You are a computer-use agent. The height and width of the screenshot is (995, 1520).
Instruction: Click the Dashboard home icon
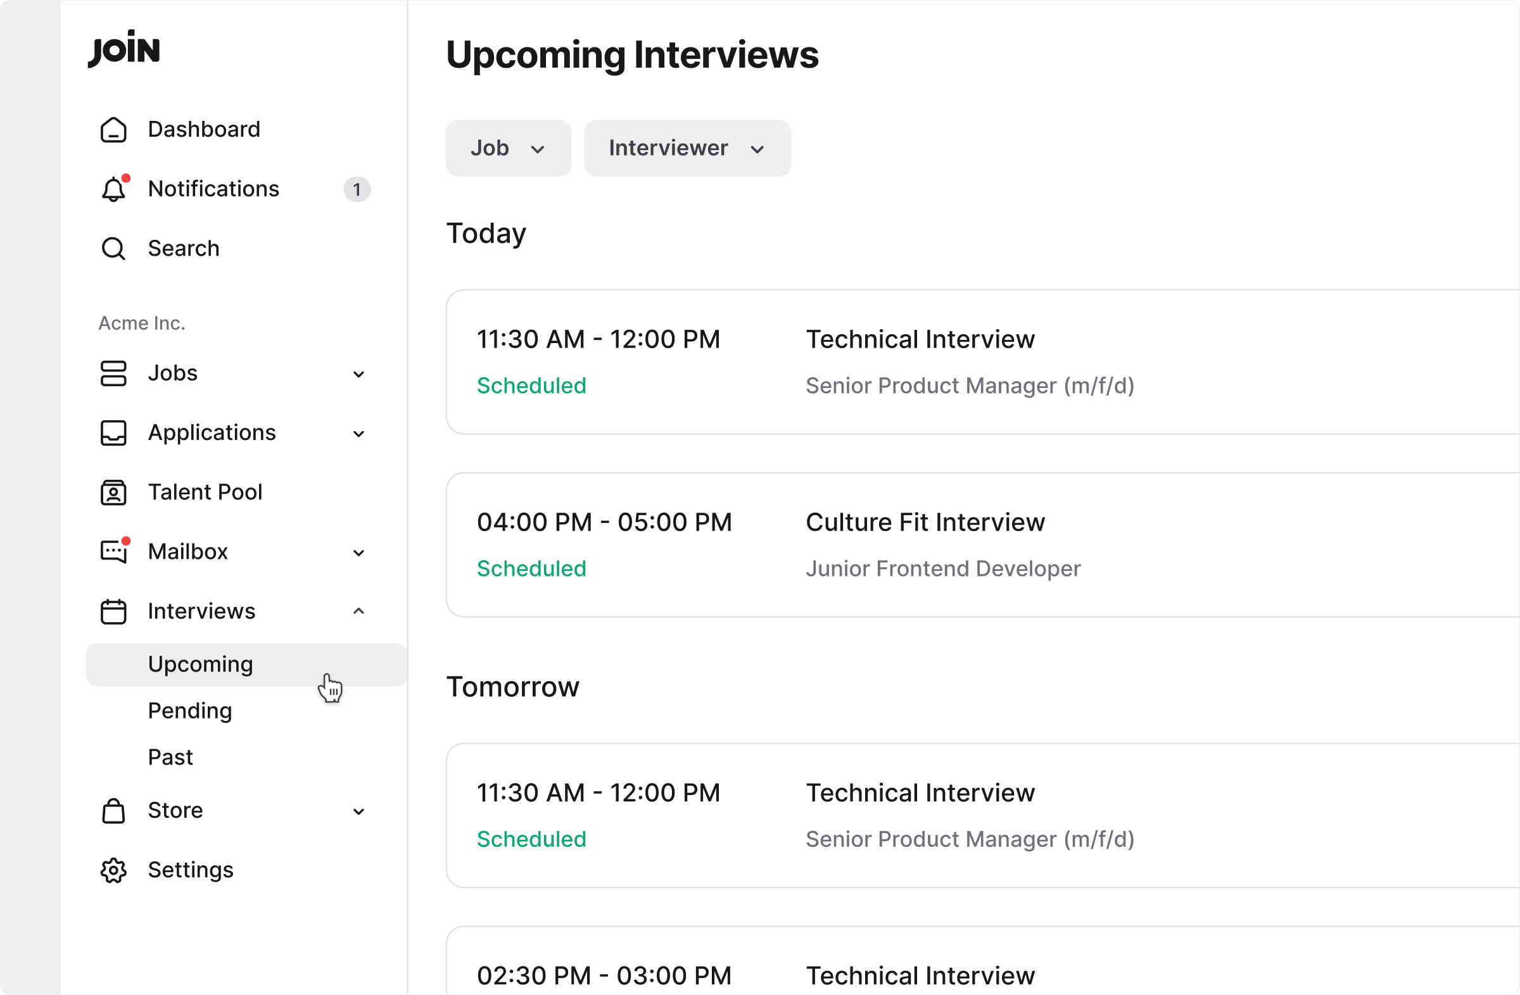(x=113, y=130)
